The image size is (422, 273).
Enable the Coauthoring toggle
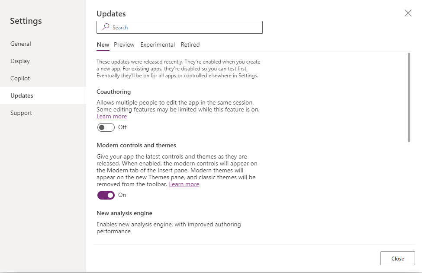pos(106,127)
